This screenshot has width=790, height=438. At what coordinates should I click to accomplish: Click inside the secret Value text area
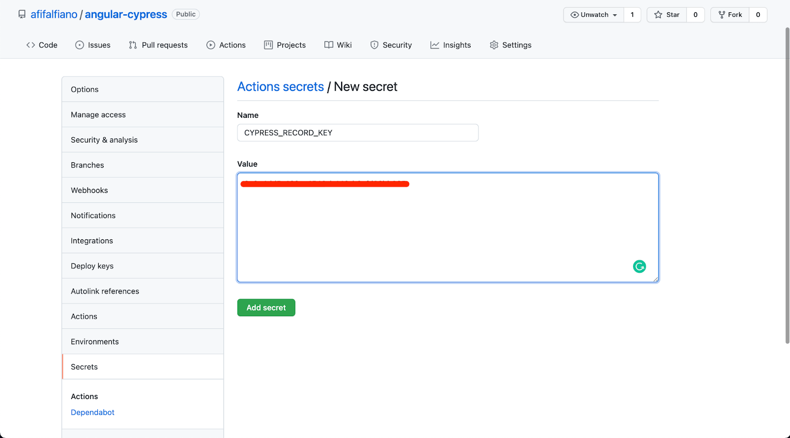click(448, 227)
